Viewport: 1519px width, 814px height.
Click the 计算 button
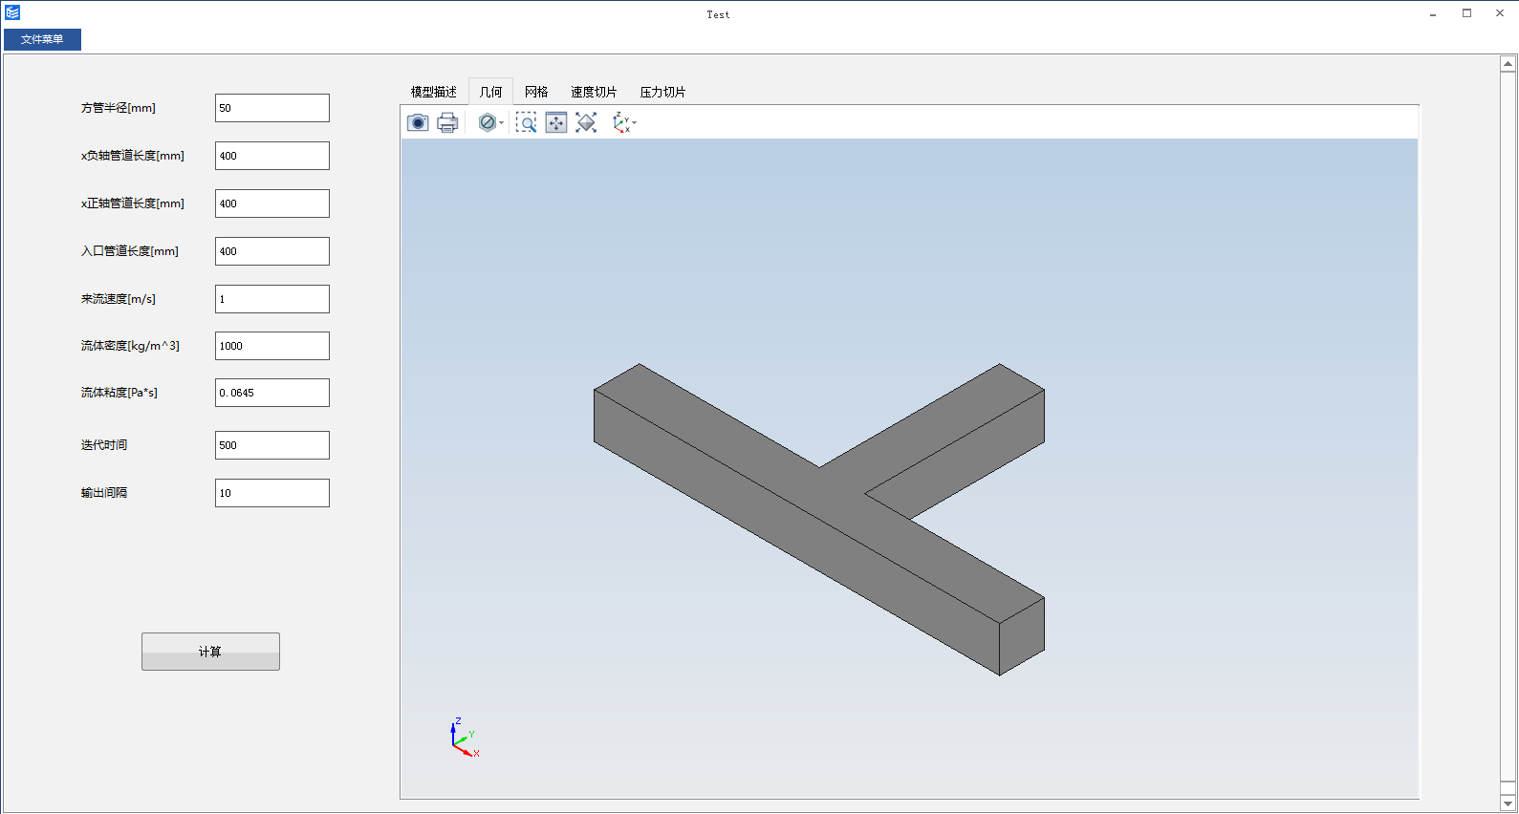pyautogui.click(x=210, y=652)
